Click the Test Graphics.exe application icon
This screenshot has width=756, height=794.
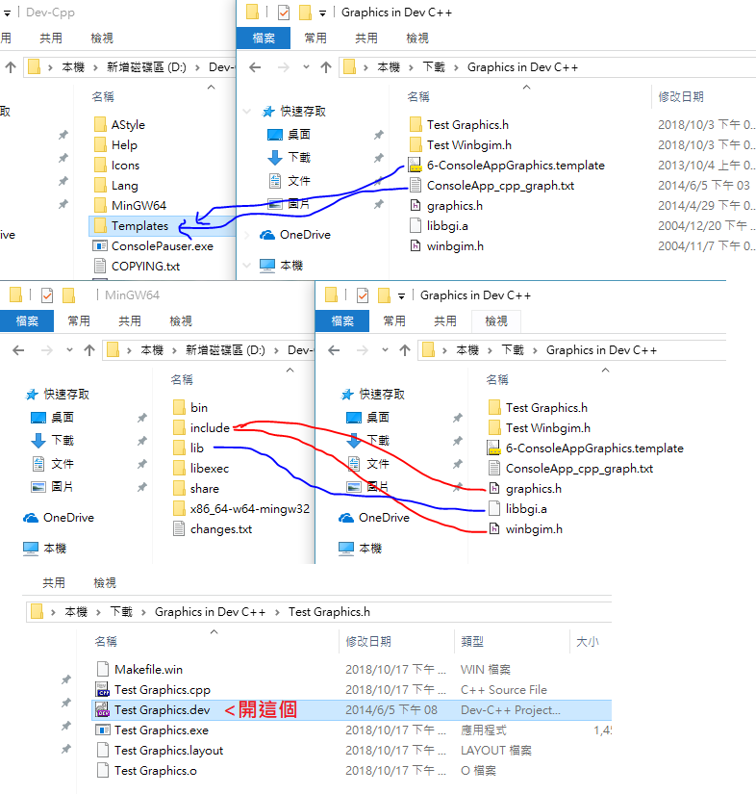(x=103, y=730)
